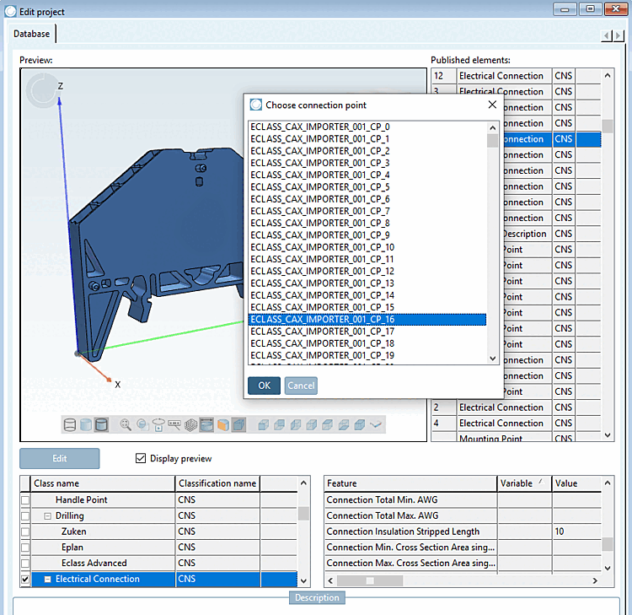Viewport: 632px width, 615px height.
Task: Check the Handle Point row checkbox
Action: 25,500
